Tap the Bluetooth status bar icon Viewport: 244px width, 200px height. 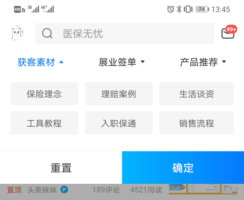[x=179, y=9]
